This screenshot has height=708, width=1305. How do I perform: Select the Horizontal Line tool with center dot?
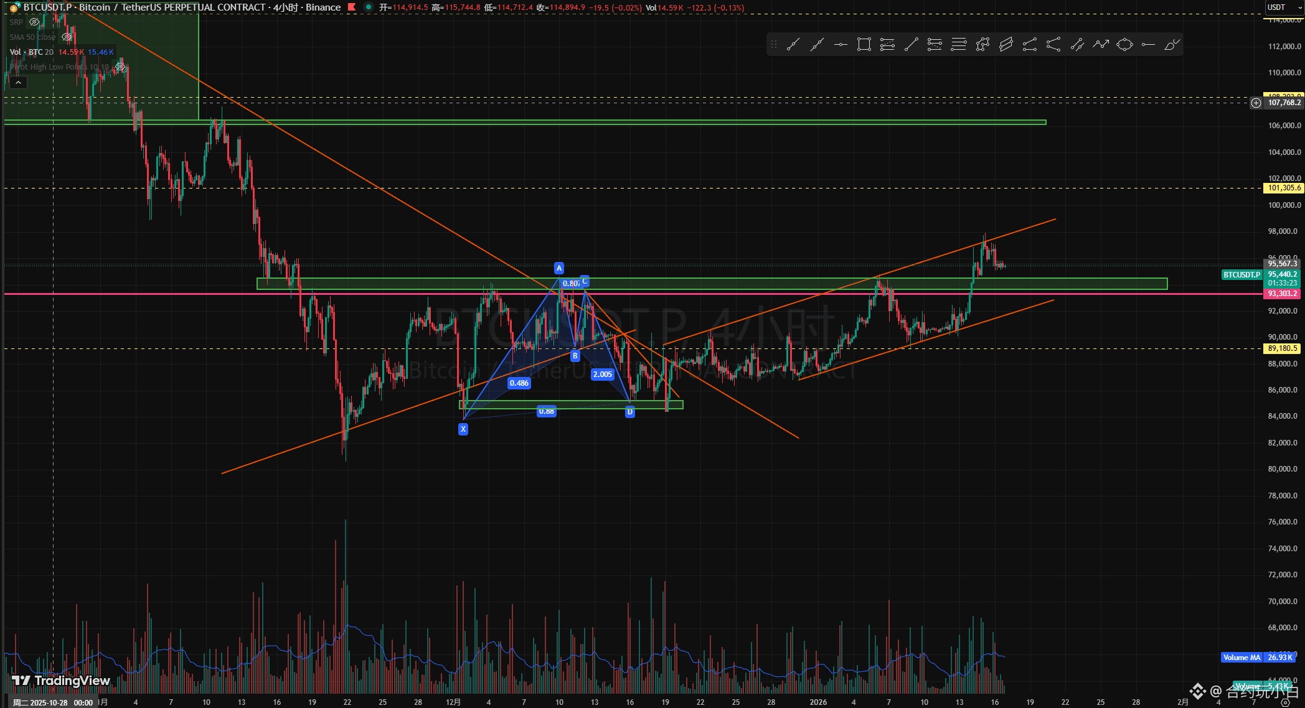click(840, 44)
